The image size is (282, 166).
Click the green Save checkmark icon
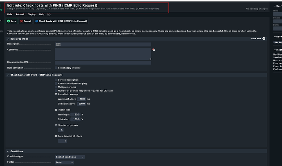click(x=9, y=21)
